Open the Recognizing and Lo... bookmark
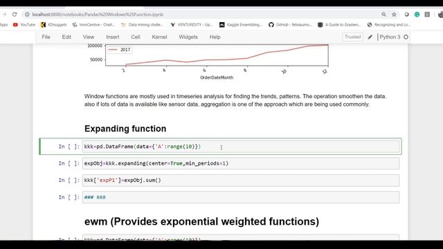 click(x=389, y=25)
